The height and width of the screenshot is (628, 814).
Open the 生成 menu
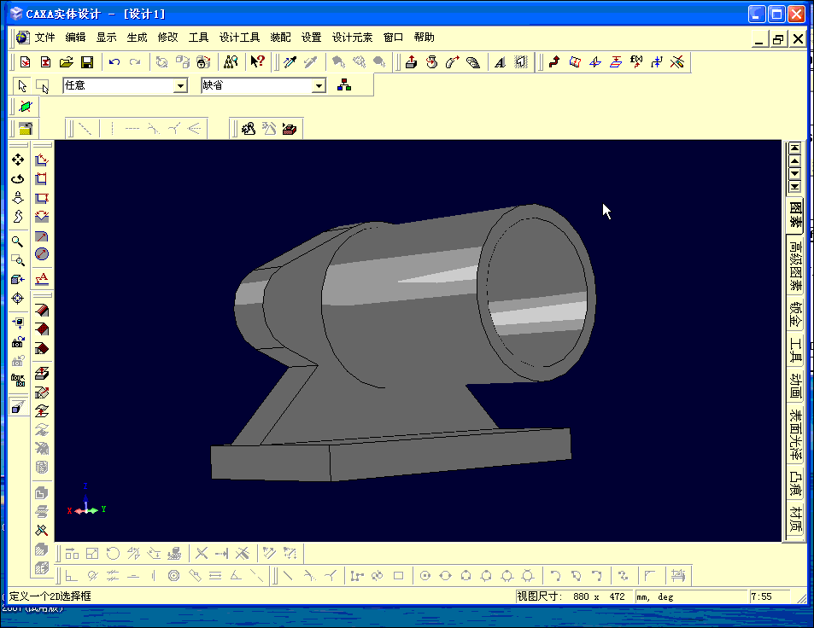137,38
